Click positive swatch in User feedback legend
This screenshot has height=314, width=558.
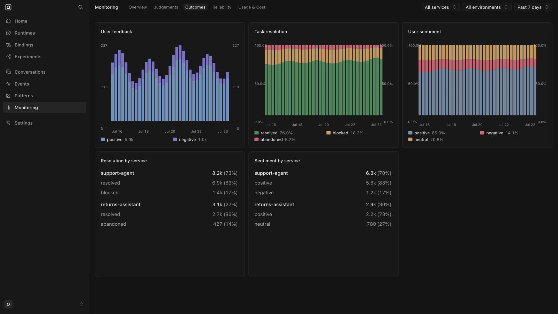point(103,140)
